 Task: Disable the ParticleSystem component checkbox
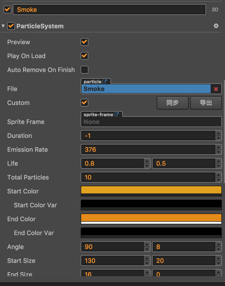click(x=11, y=26)
